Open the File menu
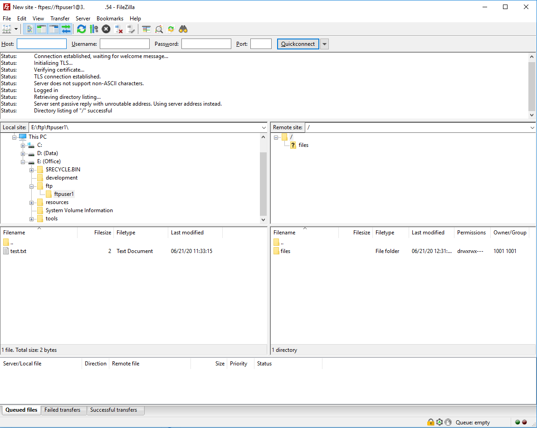This screenshot has width=537, height=428. pyautogui.click(x=7, y=19)
